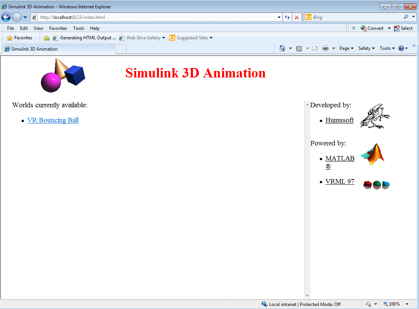
Task: Click the 100% zoom level button
Action: [392, 304]
